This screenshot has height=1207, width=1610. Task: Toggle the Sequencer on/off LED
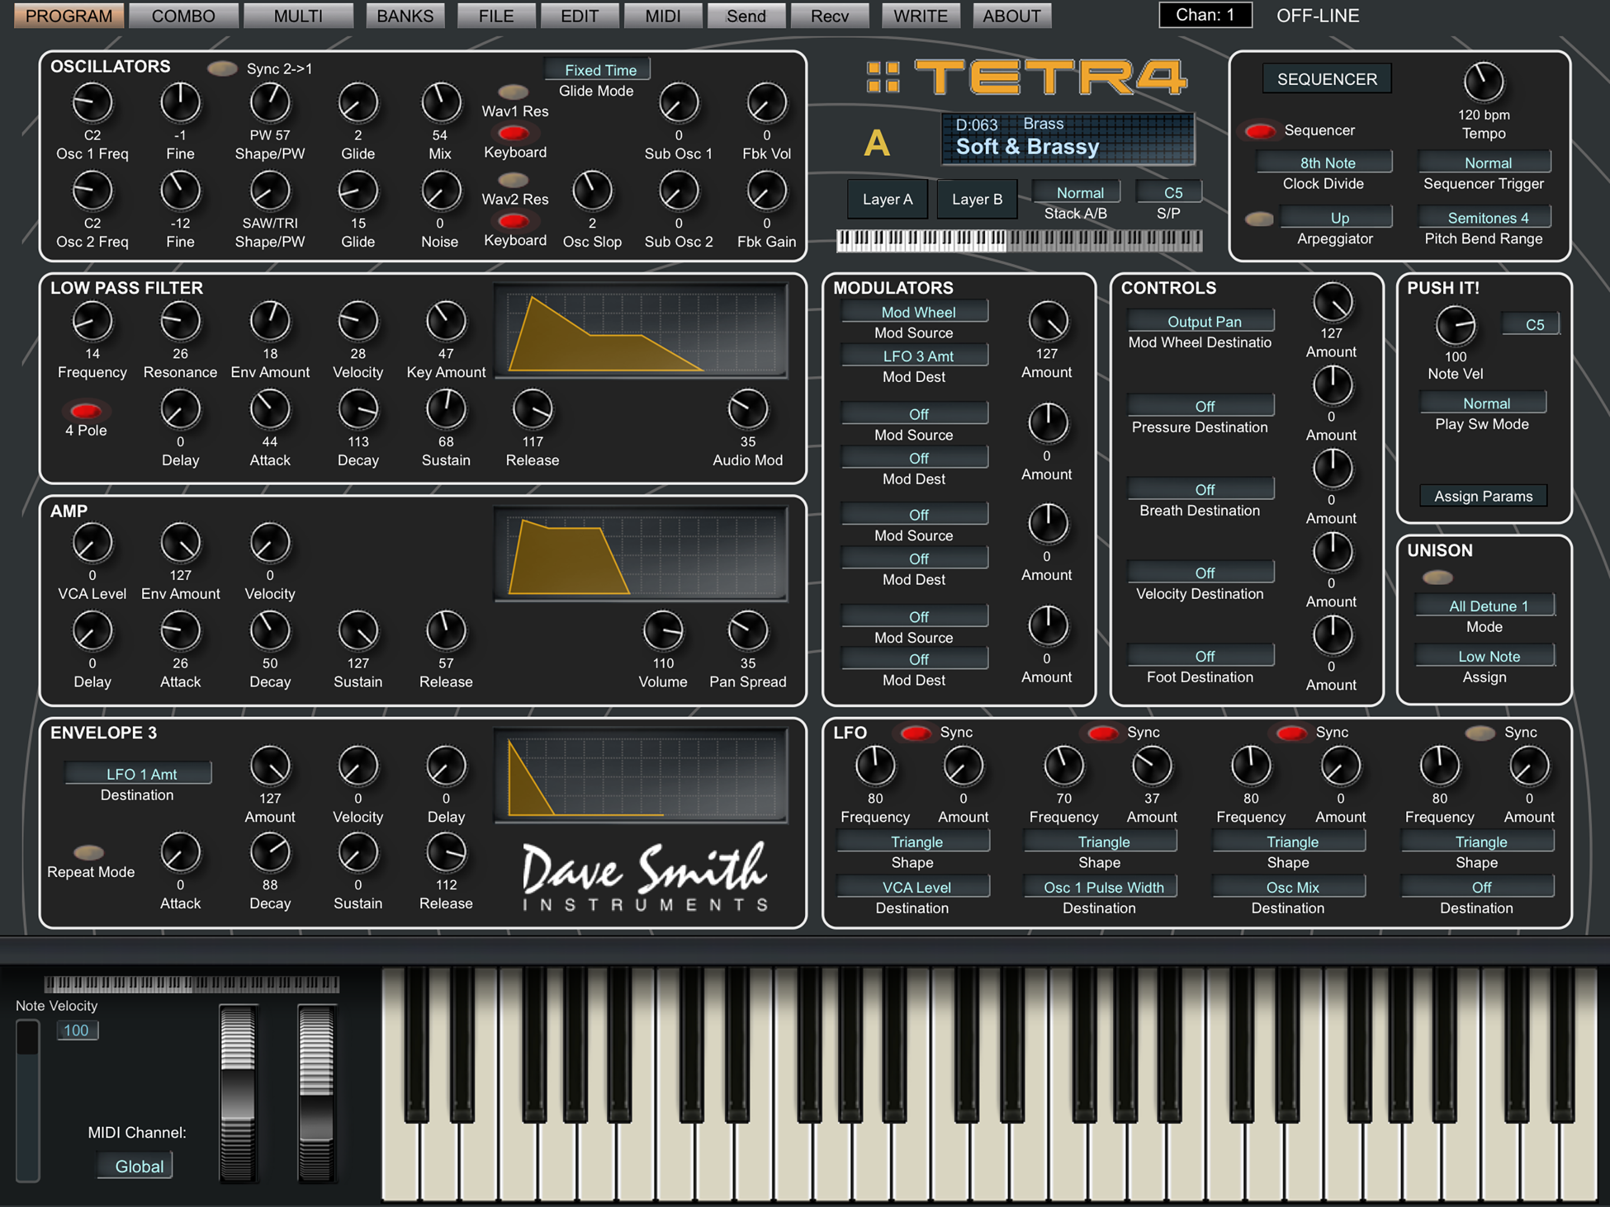(1260, 131)
